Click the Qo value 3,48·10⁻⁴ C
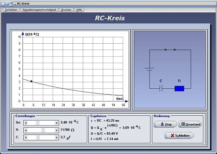 tap(70, 122)
